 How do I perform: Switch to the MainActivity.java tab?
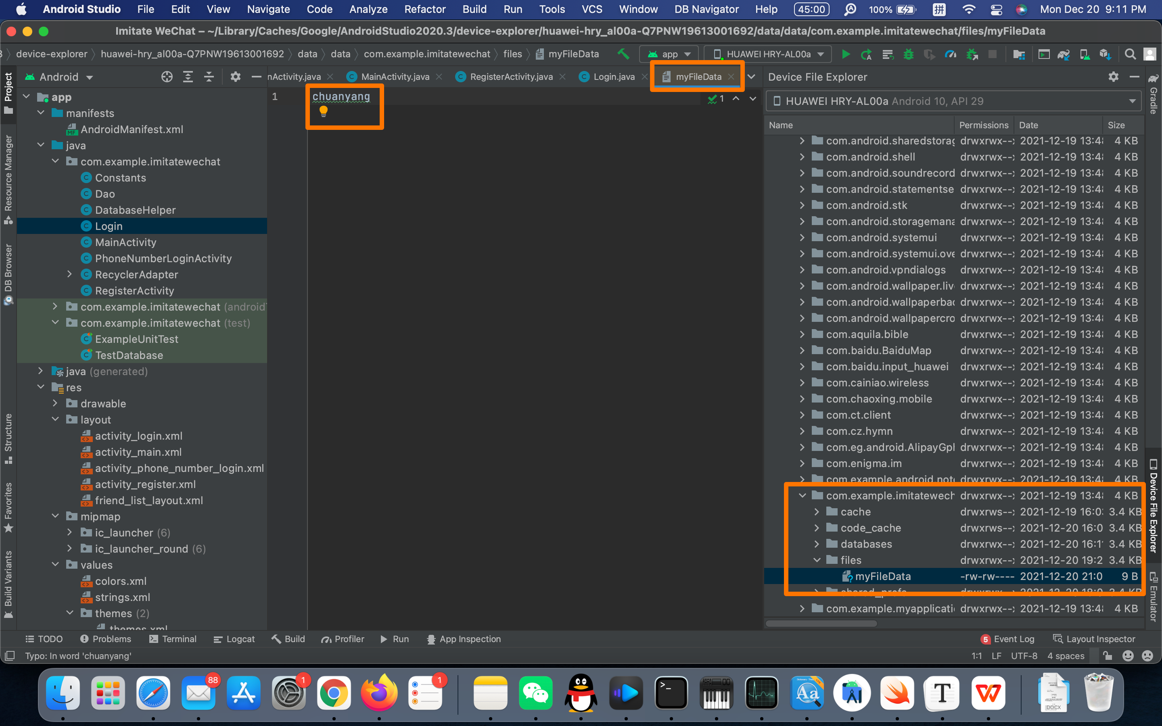[395, 76]
